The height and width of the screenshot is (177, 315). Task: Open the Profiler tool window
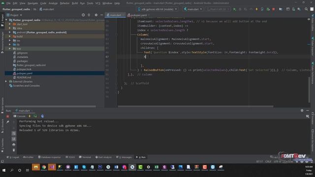(x=29, y=157)
